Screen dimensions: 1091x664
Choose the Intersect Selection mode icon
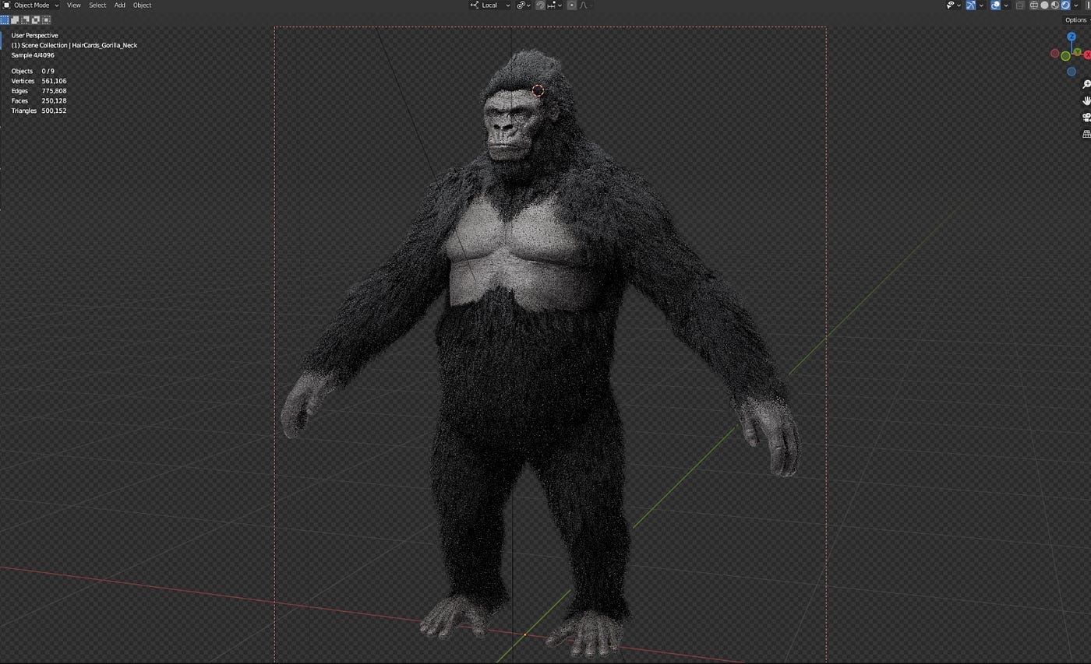(46, 20)
